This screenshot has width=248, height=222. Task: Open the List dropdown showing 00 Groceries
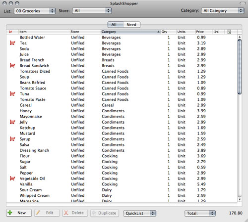coord(35,11)
